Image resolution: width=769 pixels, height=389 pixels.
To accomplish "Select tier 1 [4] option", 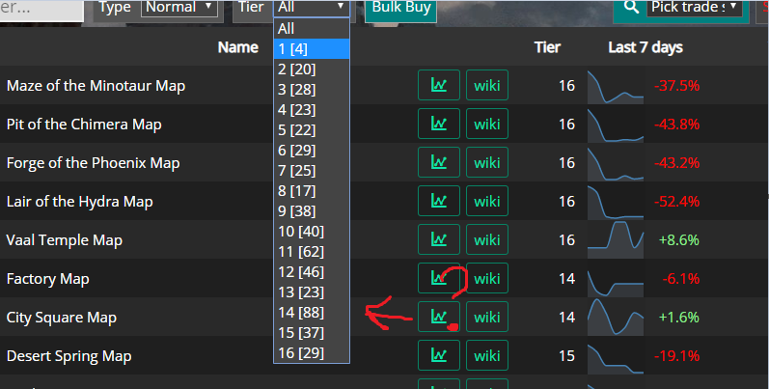I will click(312, 48).
